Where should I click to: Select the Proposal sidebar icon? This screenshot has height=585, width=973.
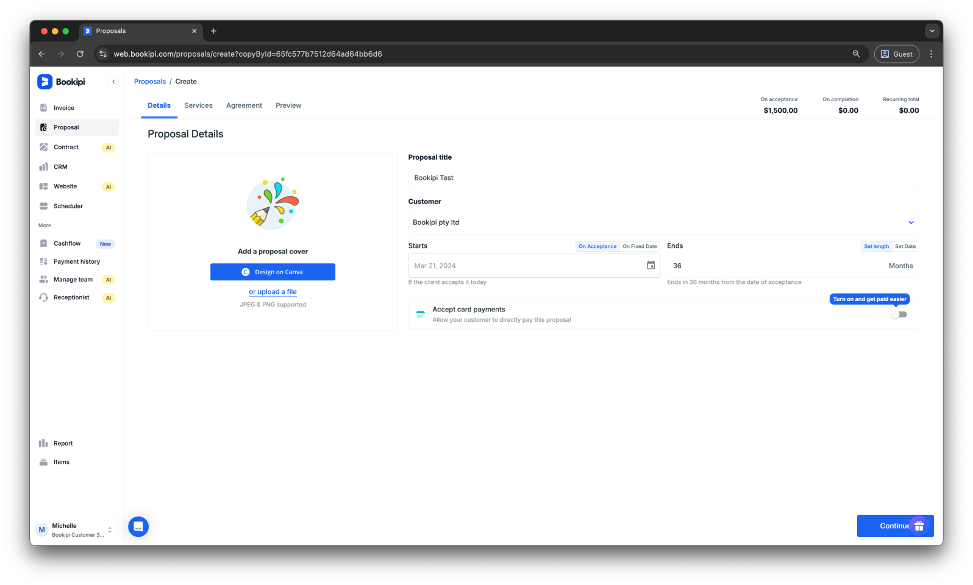point(43,127)
